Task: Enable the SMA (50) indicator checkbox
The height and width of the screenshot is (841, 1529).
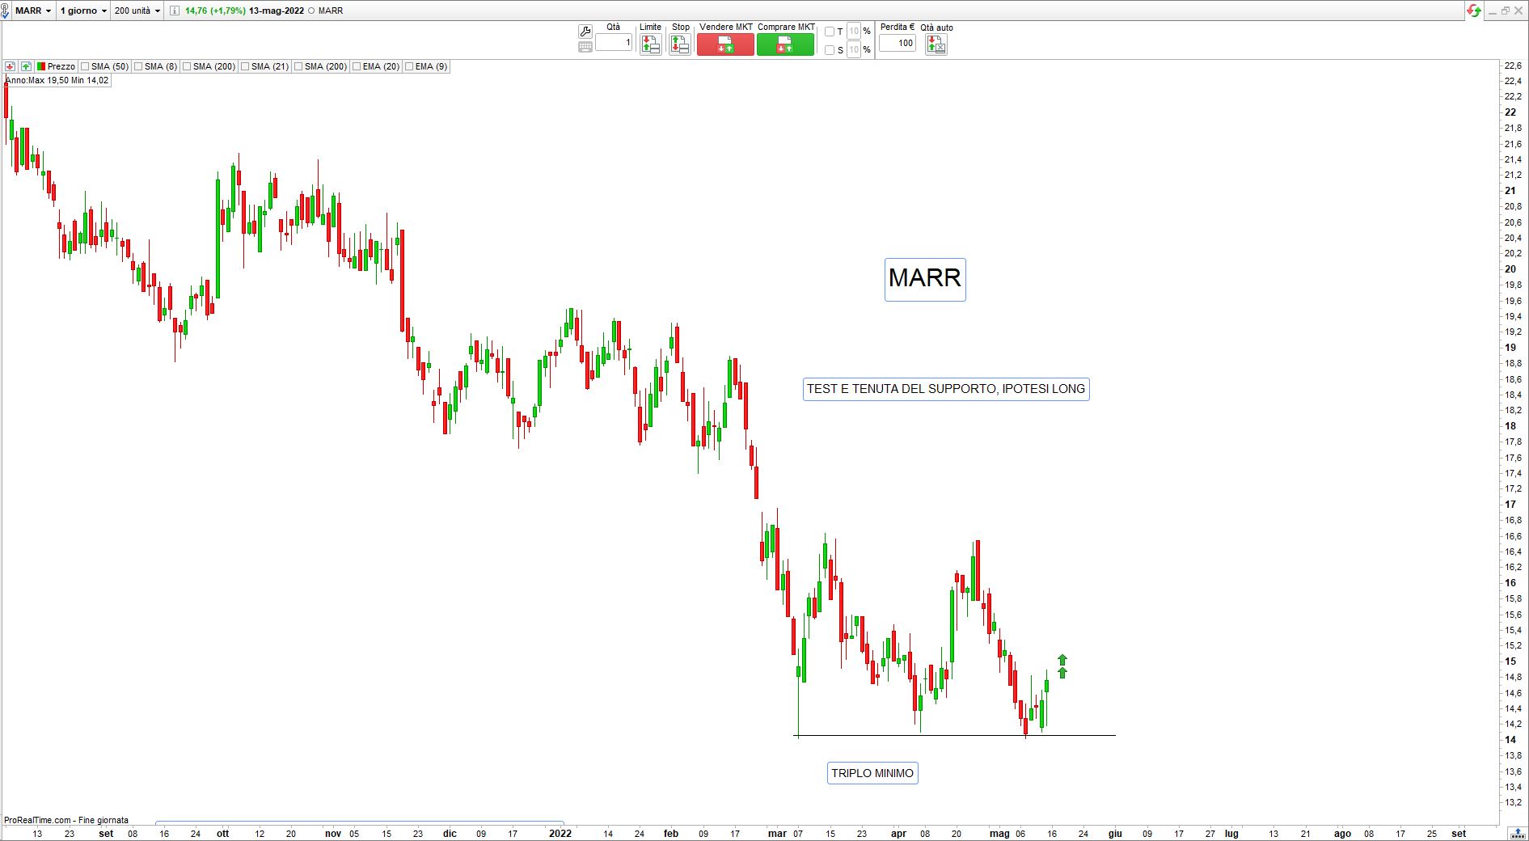Action: (x=85, y=66)
